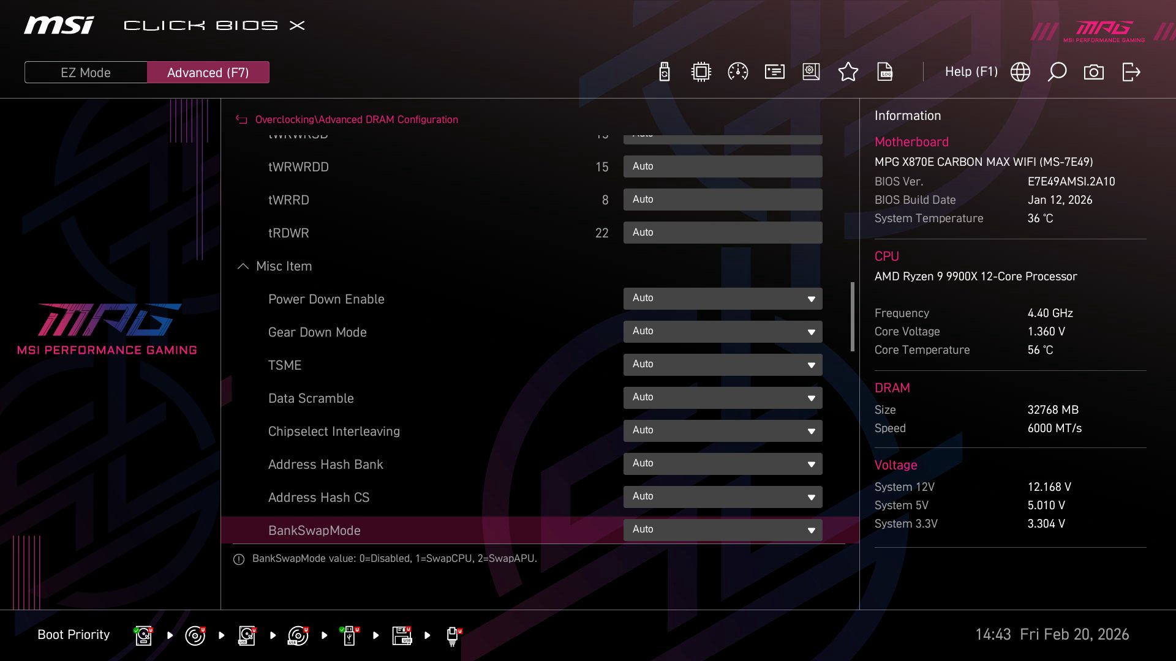Viewport: 1176px width, 661px height.
Task: Open search with the magnifier icon
Action: pos(1057,72)
